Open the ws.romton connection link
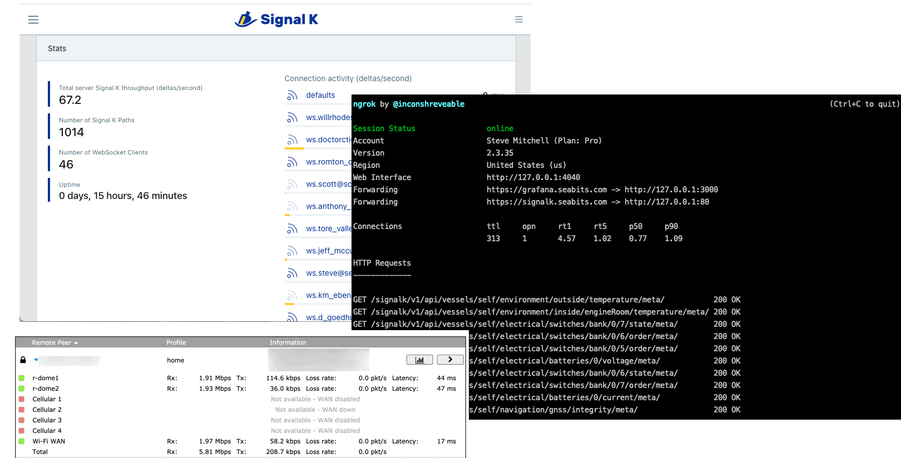 pyautogui.click(x=329, y=162)
